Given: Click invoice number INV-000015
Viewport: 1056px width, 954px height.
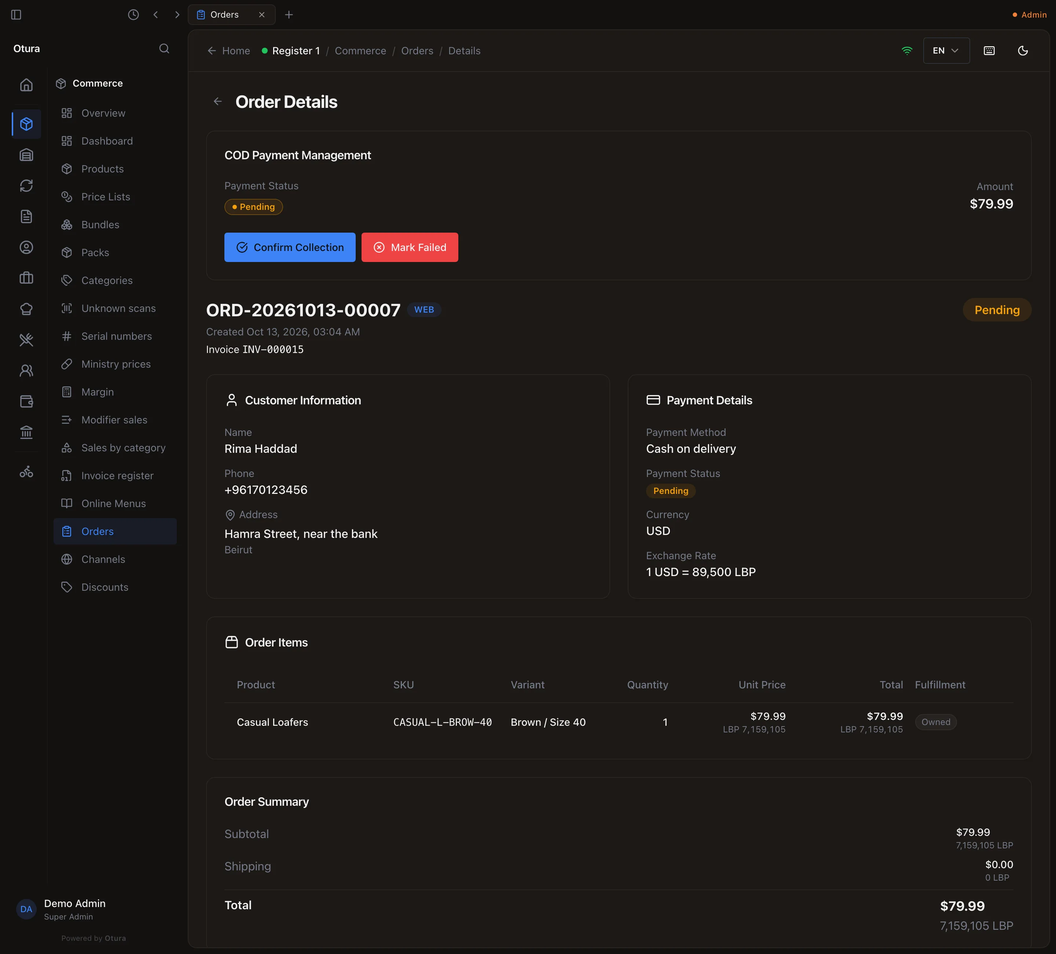Looking at the screenshot, I should (273, 350).
